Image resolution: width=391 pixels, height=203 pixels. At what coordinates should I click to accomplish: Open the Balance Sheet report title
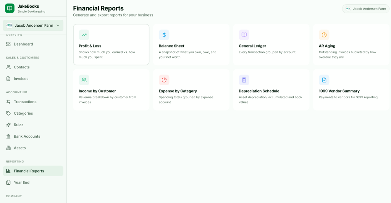pyautogui.click(x=171, y=46)
